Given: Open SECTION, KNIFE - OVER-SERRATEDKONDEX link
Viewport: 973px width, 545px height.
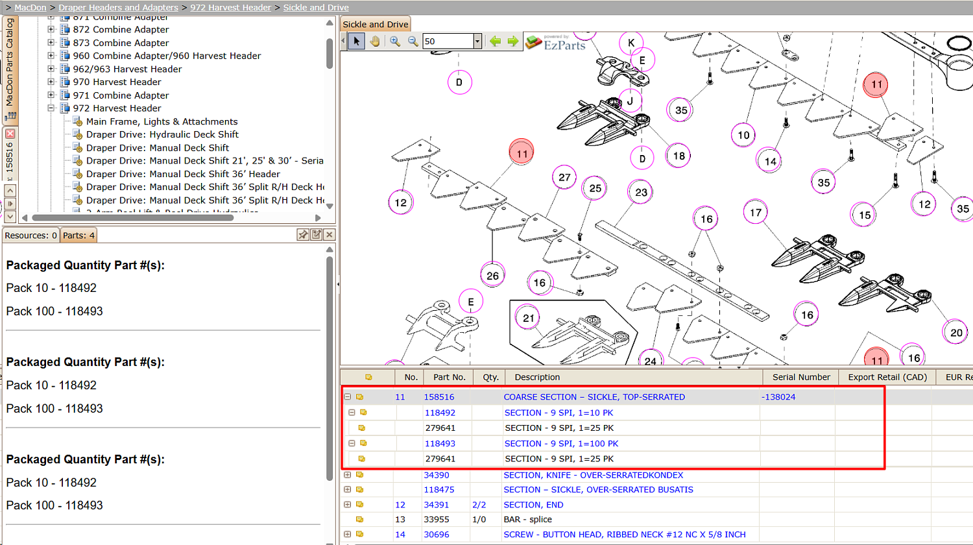Looking at the screenshot, I should pyautogui.click(x=594, y=475).
